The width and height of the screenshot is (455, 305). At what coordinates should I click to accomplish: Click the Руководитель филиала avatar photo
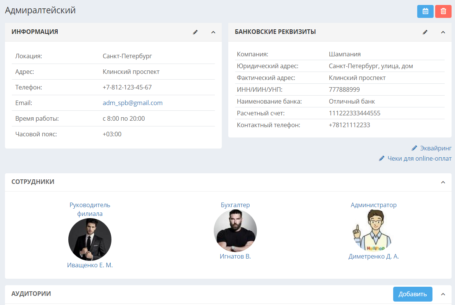[x=90, y=239]
